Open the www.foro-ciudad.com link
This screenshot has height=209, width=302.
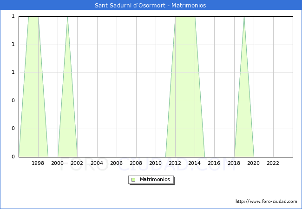point(266,202)
